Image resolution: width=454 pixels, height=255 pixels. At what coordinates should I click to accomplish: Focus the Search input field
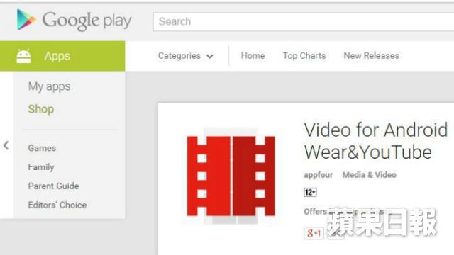click(x=304, y=22)
